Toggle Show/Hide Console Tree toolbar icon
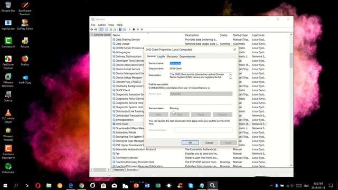 coord(101,30)
